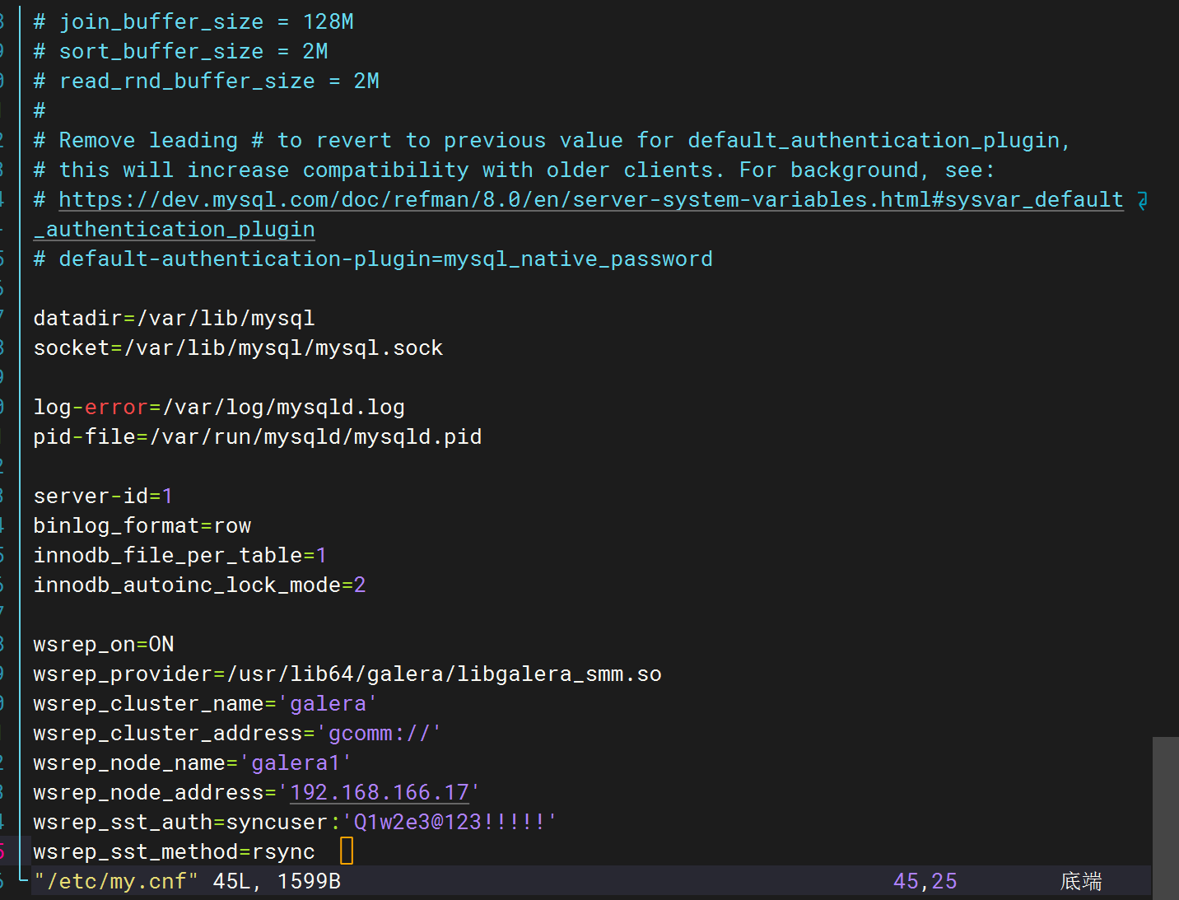The height and width of the screenshot is (900, 1179).
Task: Click the orange cursor block after rsync
Action: point(346,851)
